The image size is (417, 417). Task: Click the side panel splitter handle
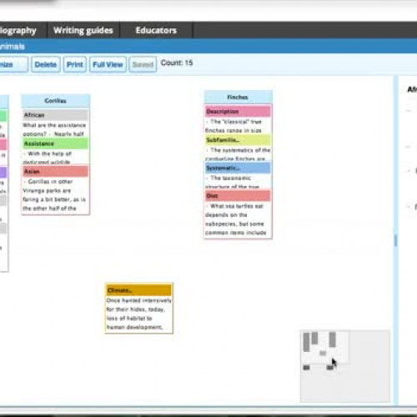coord(395,240)
